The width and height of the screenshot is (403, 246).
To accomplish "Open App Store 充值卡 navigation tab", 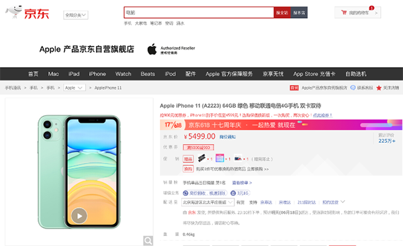I will click(314, 74).
